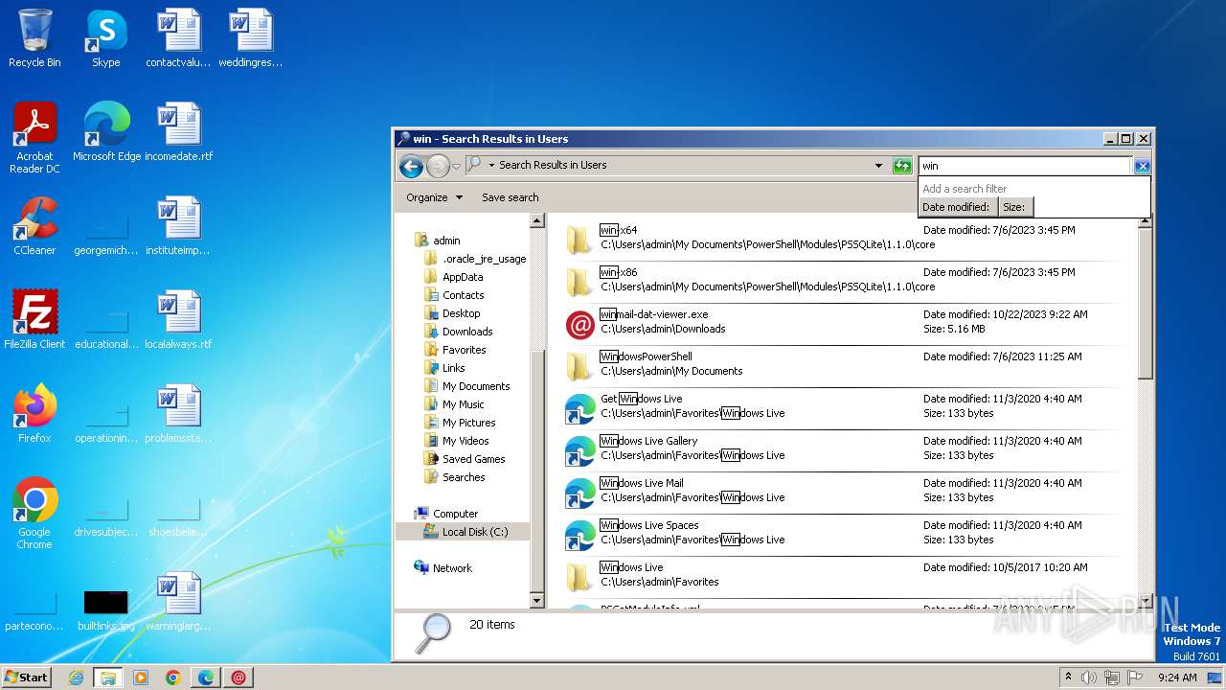
Task: Click Save search button
Action: coord(510,197)
